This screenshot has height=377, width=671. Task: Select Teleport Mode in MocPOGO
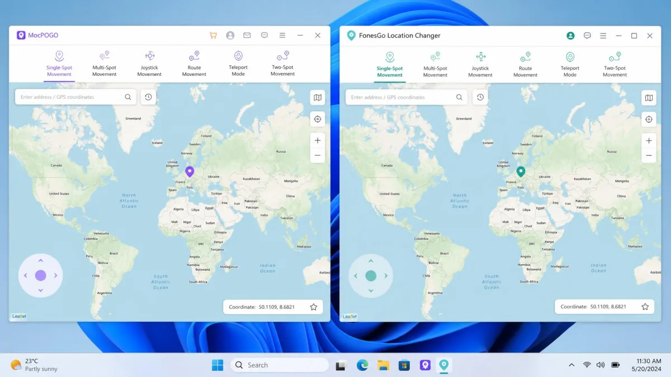[238, 64]
